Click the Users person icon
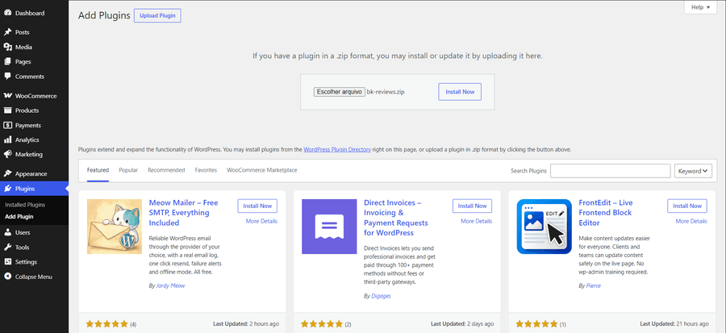 click(7, 233)
